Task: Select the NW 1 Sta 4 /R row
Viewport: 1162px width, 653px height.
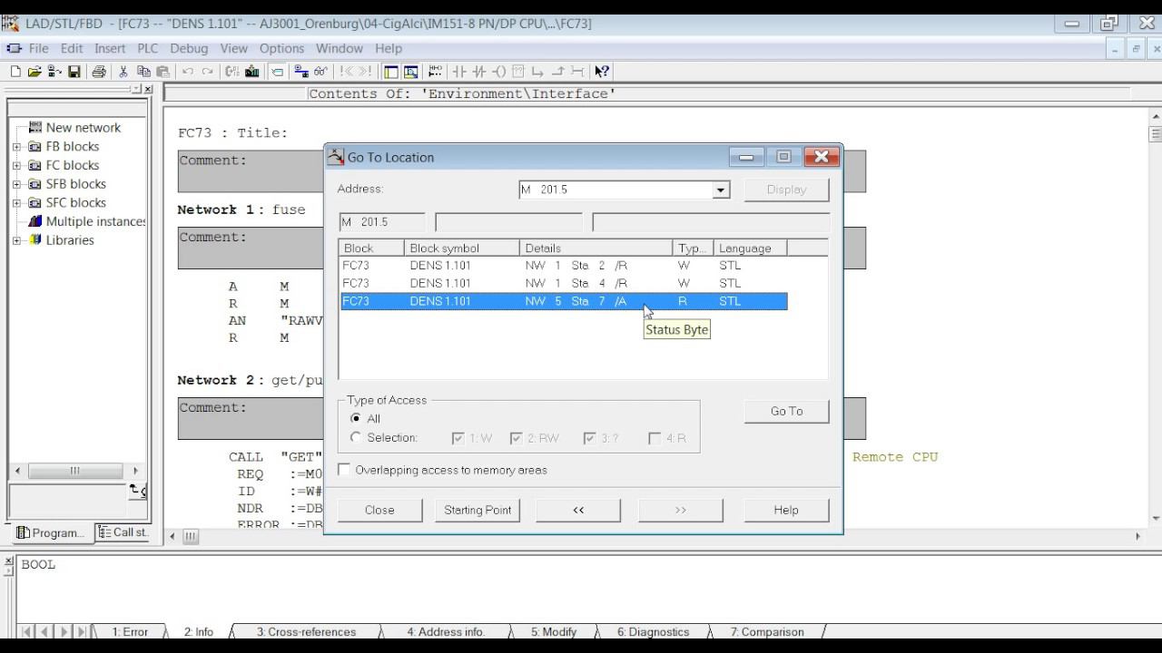Action: coord(564,283)
